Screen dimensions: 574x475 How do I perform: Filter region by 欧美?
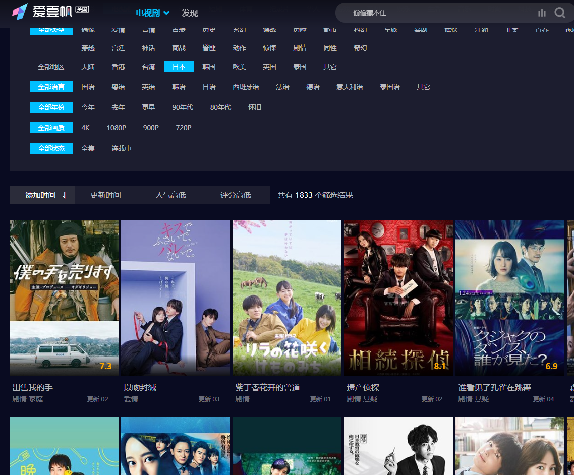240,67
